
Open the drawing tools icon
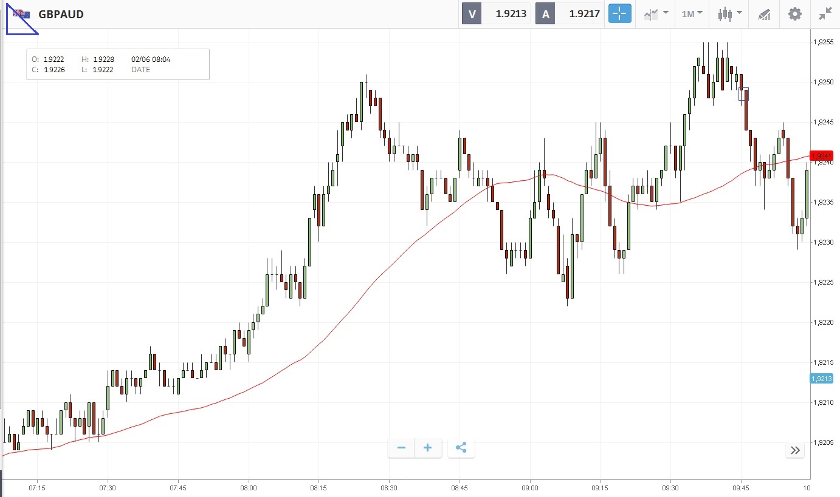point(764,14)
